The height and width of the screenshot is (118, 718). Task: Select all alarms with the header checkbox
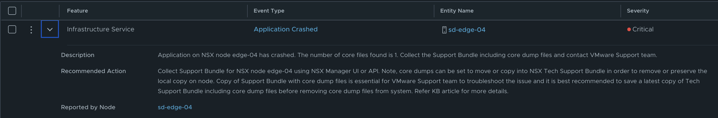12,11
